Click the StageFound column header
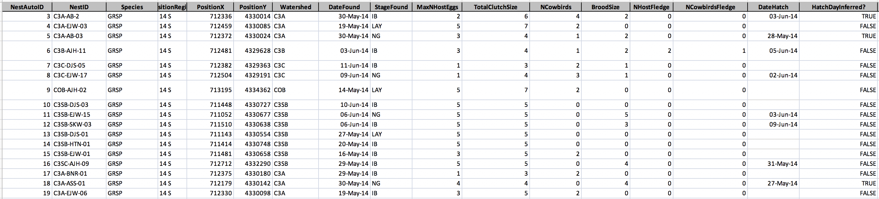 tap(391, 7)
